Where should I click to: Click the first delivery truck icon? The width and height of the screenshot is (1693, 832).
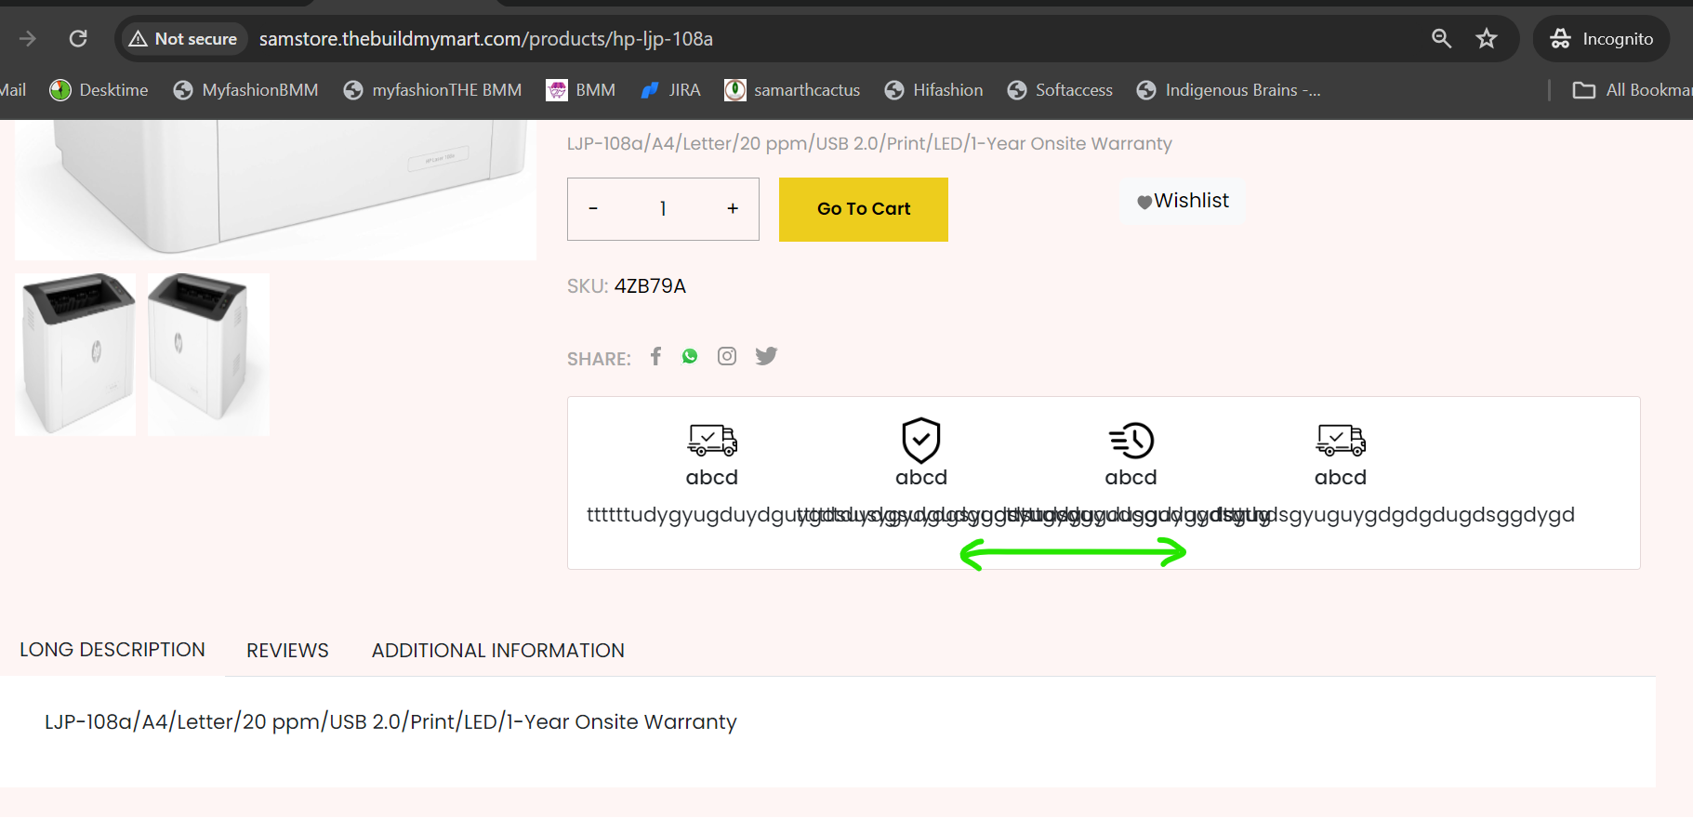click(712, 440)
